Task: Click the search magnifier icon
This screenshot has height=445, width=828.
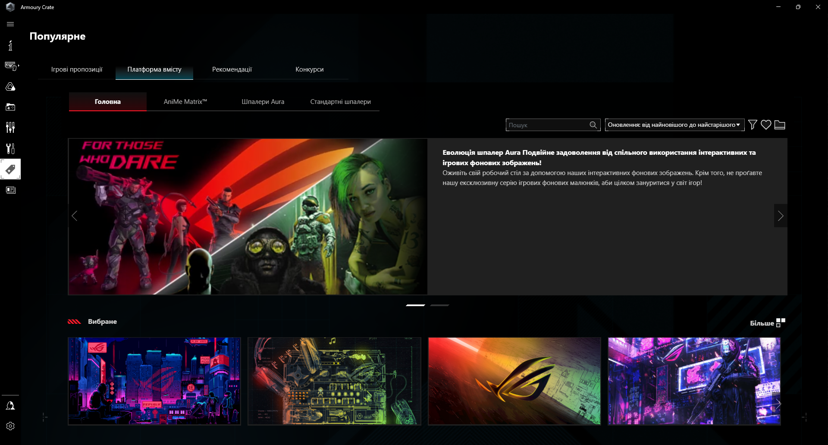Action: pyautogui.click(x=593, y=125)
